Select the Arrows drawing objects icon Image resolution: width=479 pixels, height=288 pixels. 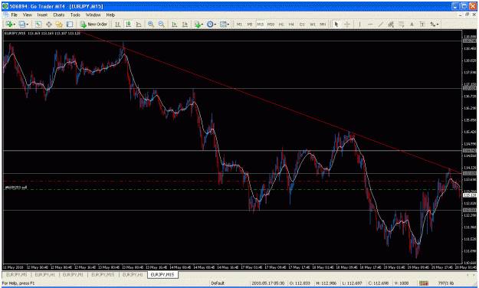pyautogui.click(x=432, y=24)
